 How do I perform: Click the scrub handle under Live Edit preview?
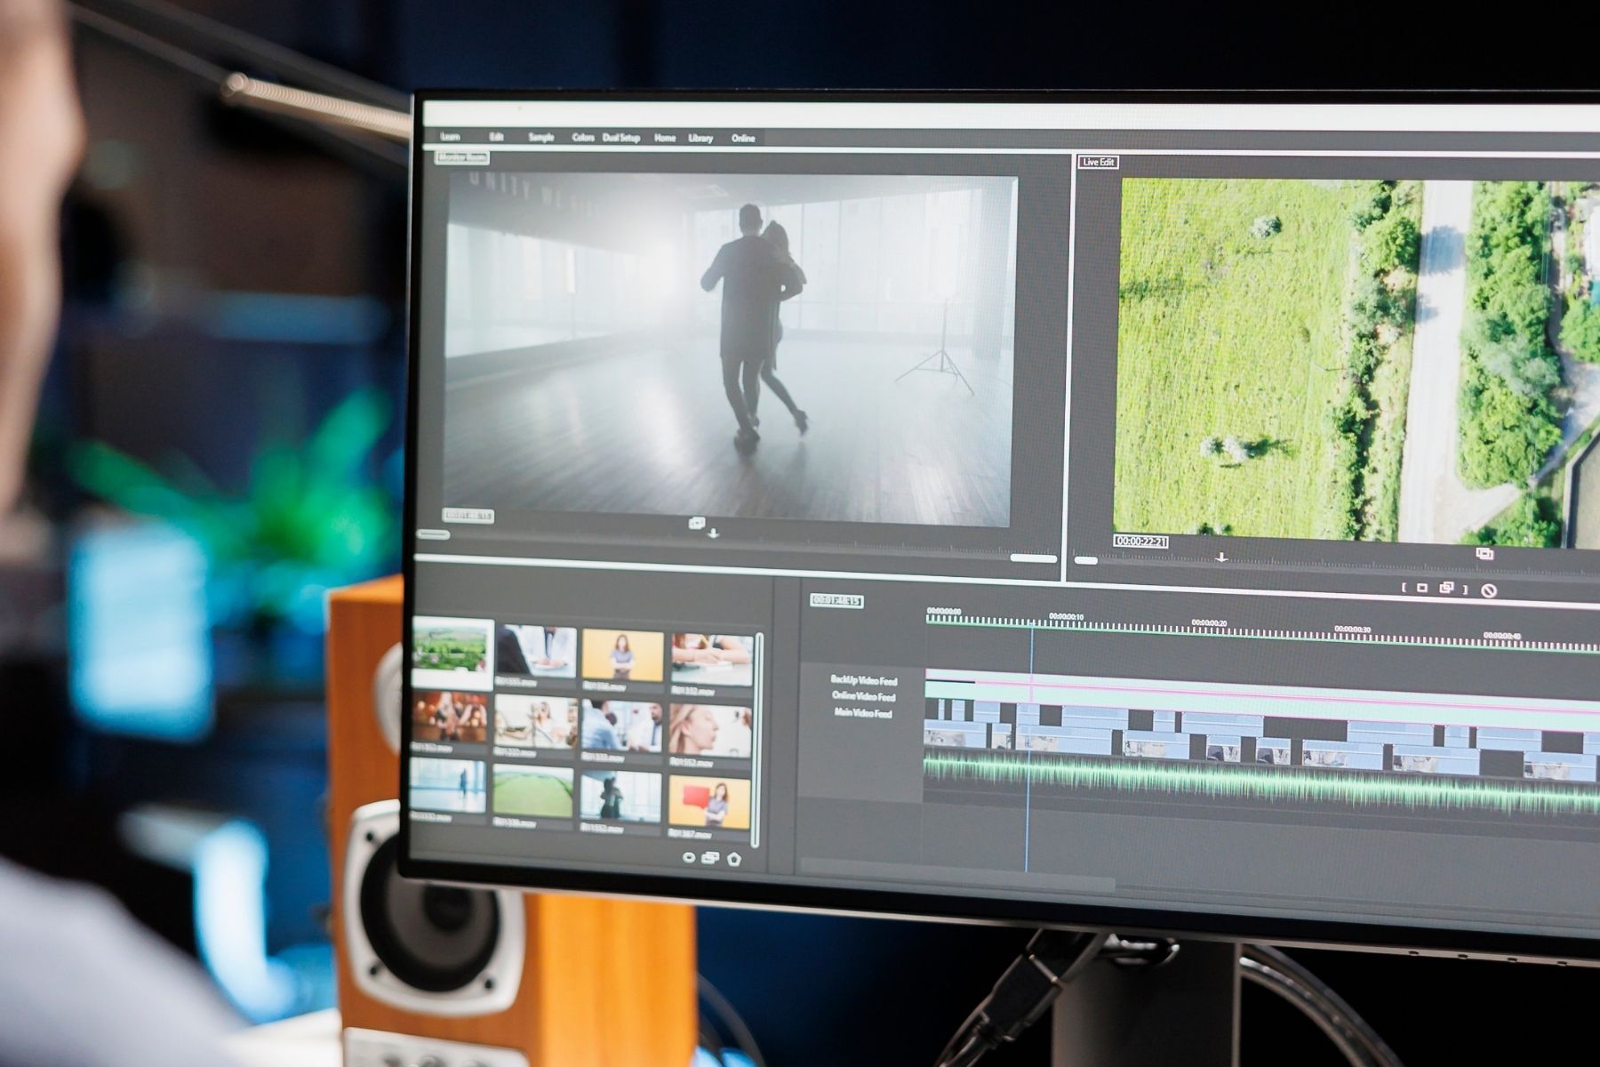point(1086,560)
